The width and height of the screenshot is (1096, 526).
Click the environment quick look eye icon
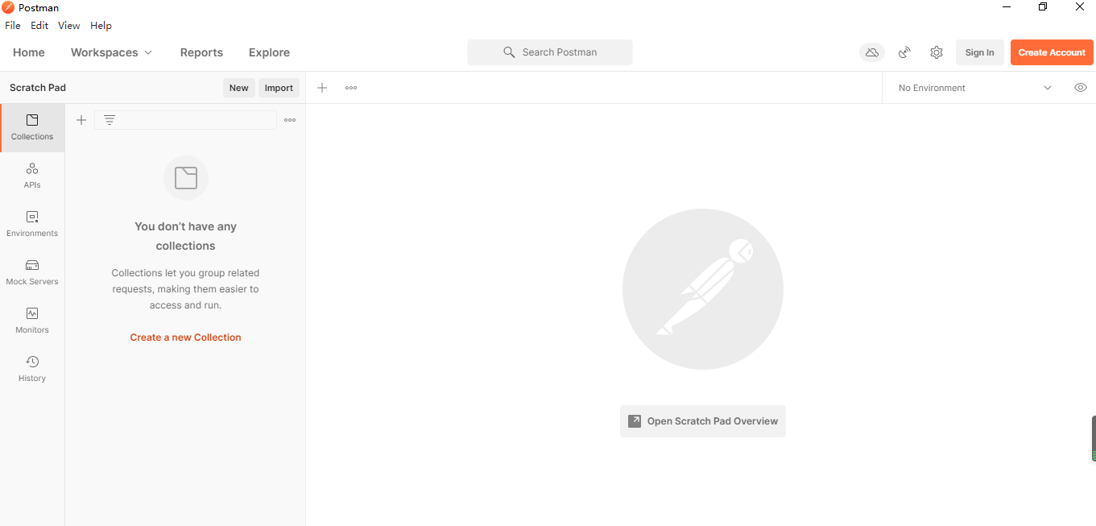(1081, 88)
